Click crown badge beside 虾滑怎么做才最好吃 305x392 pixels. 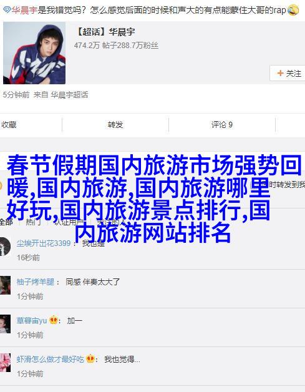point(90,359)
